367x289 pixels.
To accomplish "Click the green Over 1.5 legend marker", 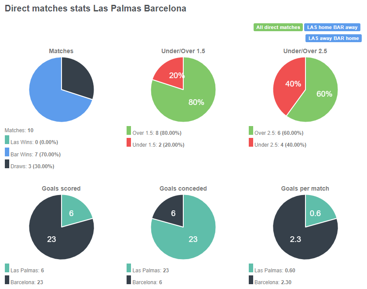I will point(128,132).
